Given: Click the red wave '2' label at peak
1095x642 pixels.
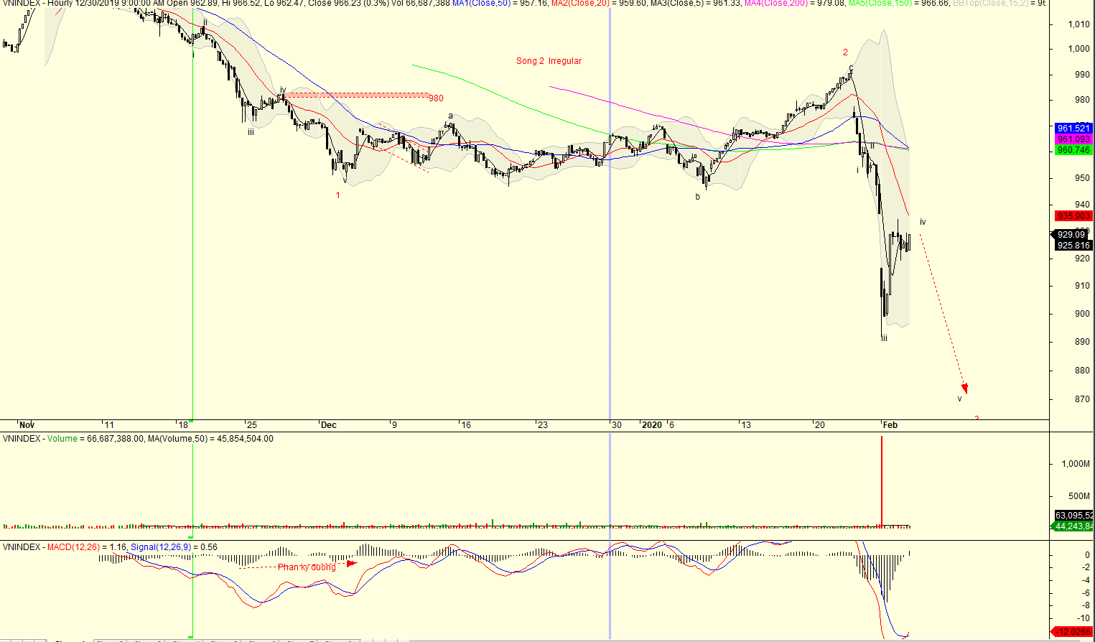Looking at the screenshot, I should pos(845,52).
